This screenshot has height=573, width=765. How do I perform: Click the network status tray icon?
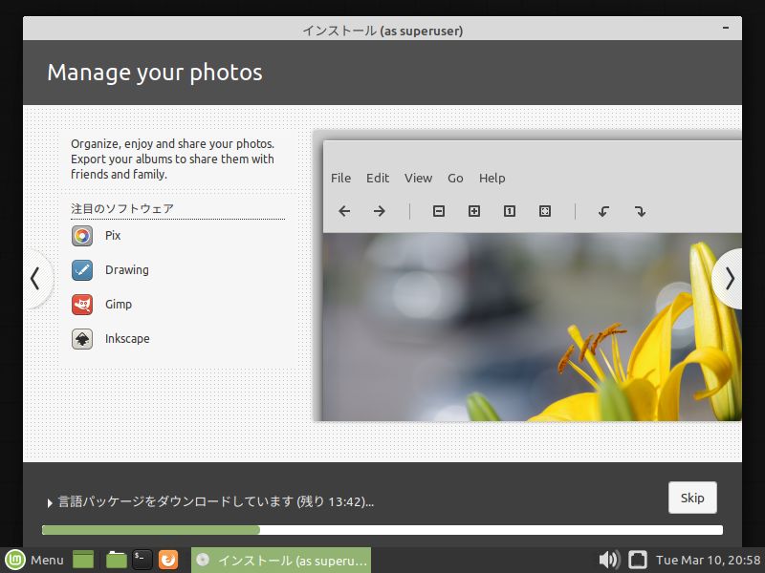point(637,560)
